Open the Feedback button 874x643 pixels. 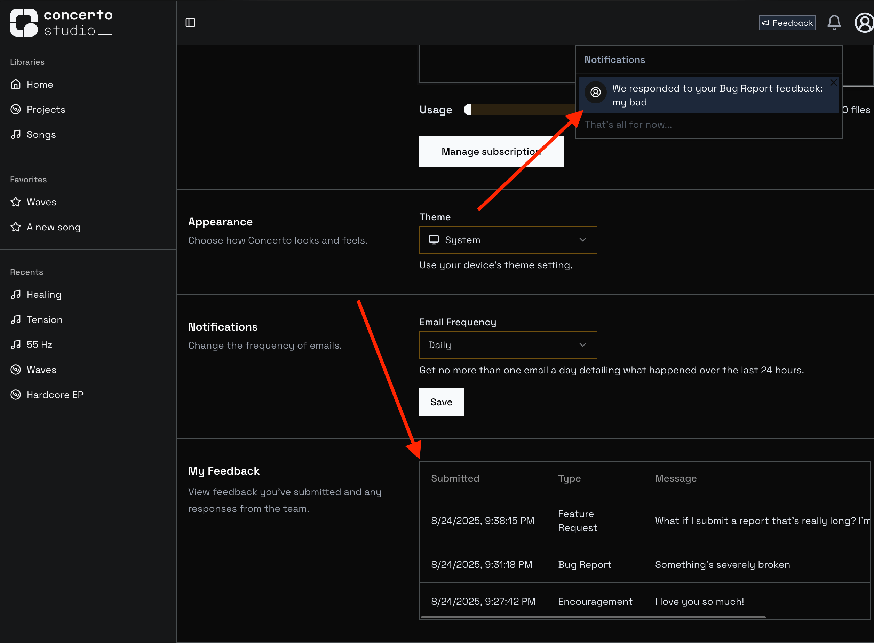787,23
